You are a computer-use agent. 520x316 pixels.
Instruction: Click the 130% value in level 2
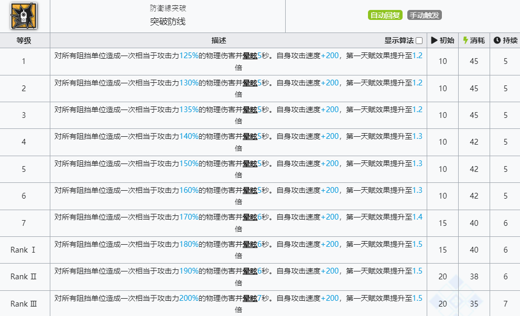pyautogui.click(x=189, y=83)
